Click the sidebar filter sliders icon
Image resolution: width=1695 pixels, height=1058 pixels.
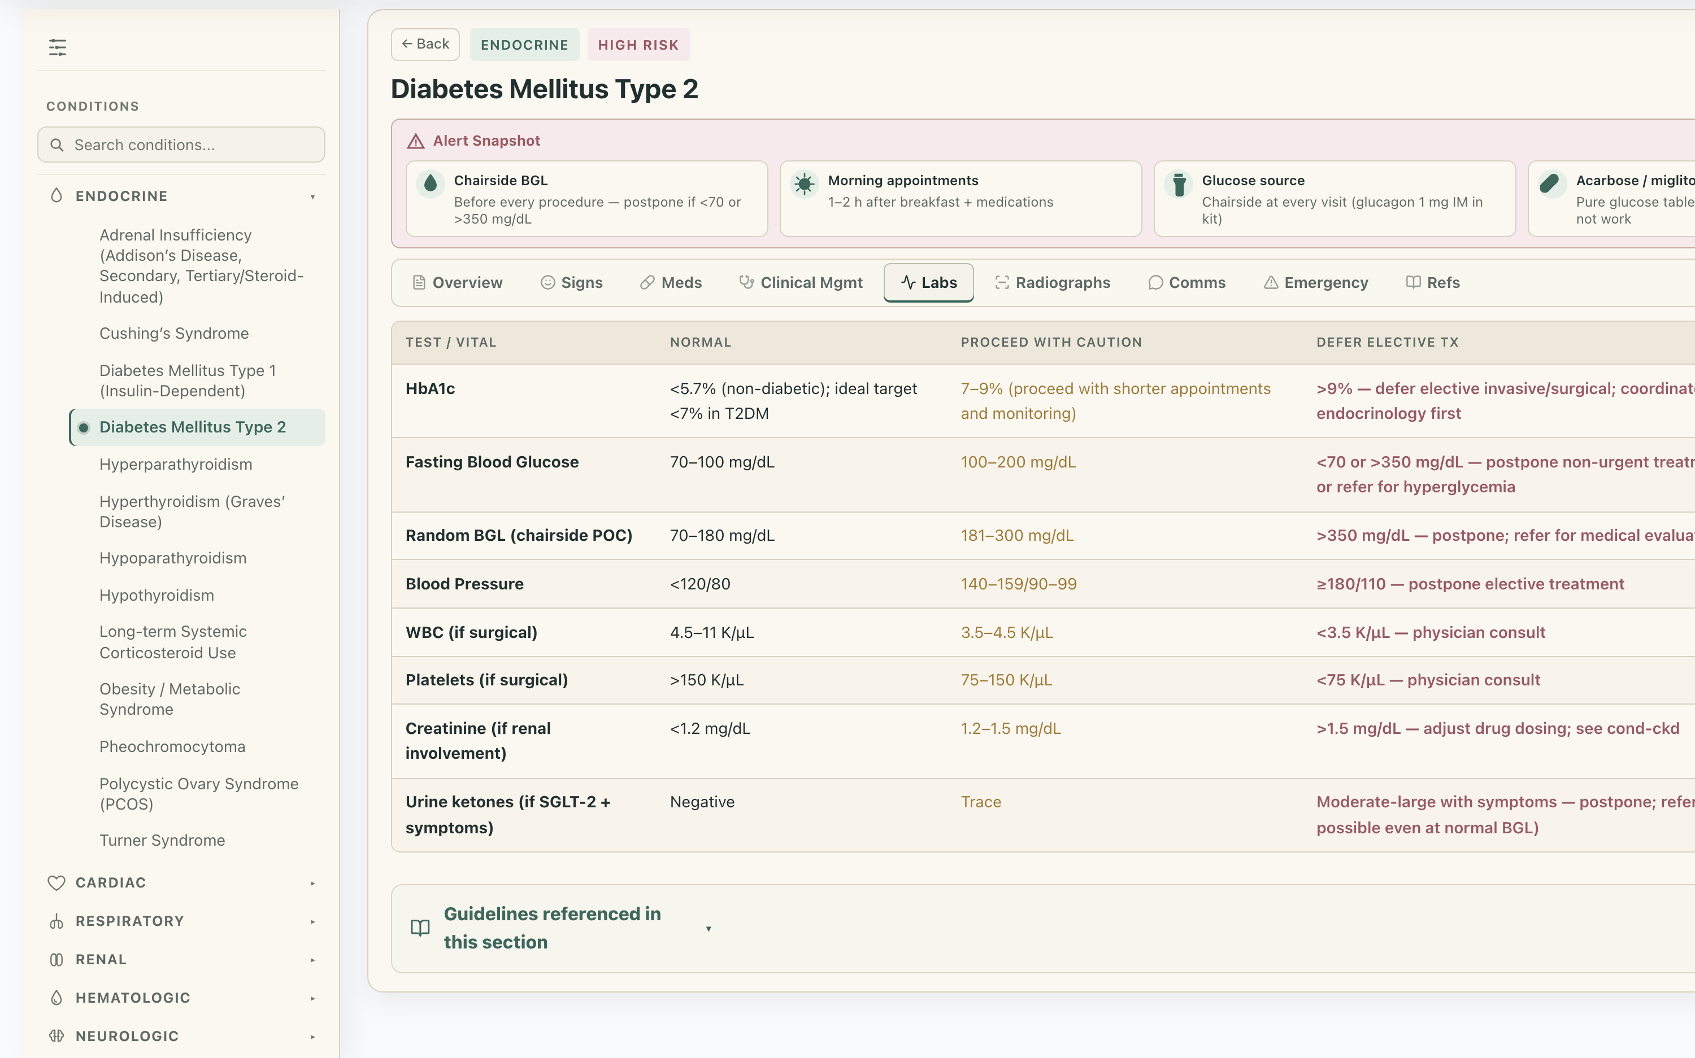click(x=58, y=47)
